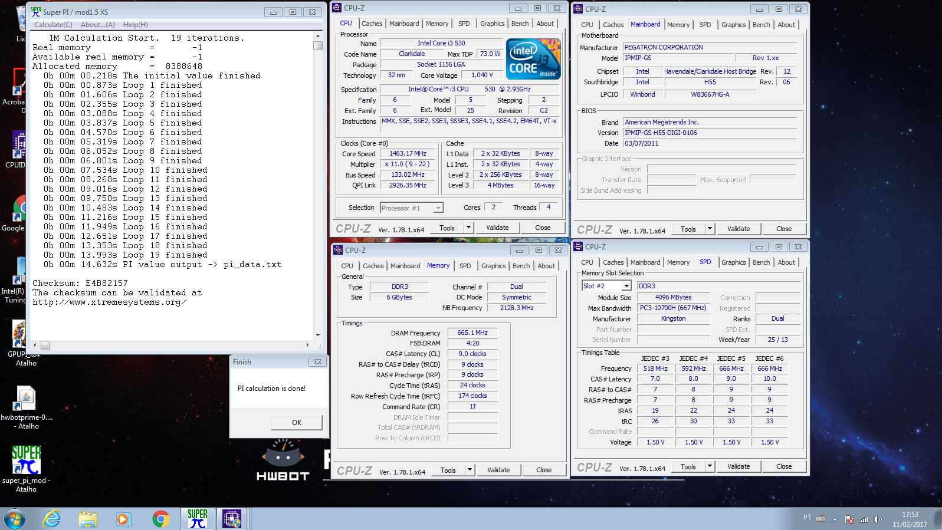This screenshot has height=530, width=942.
Task: Click CPU-Z title icon of CPU window
Action: tap(337, 8)
